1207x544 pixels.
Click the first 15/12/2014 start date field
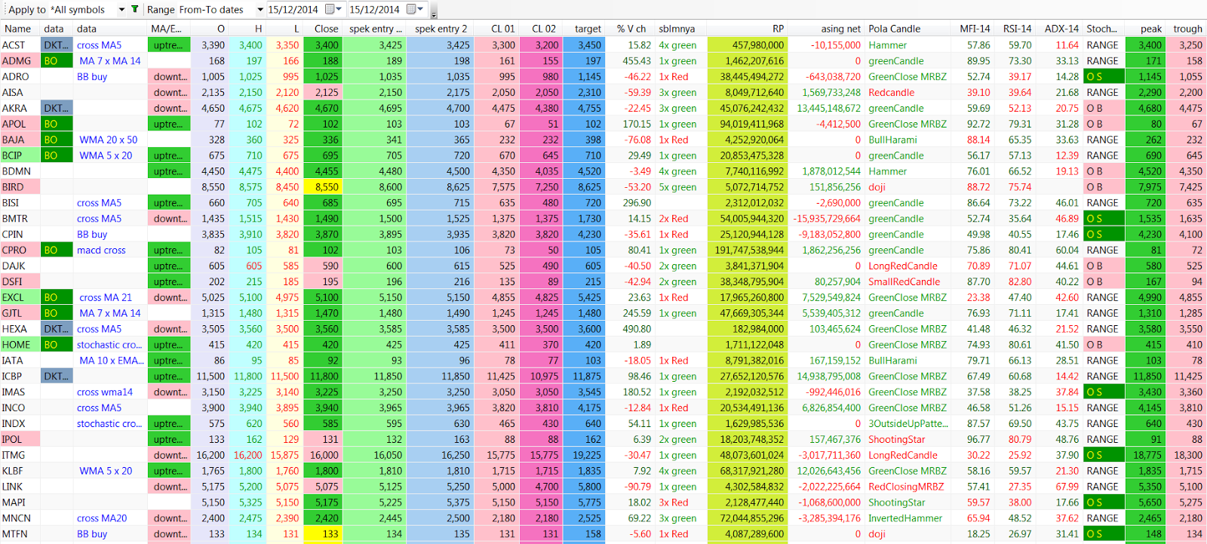[293, 10]
